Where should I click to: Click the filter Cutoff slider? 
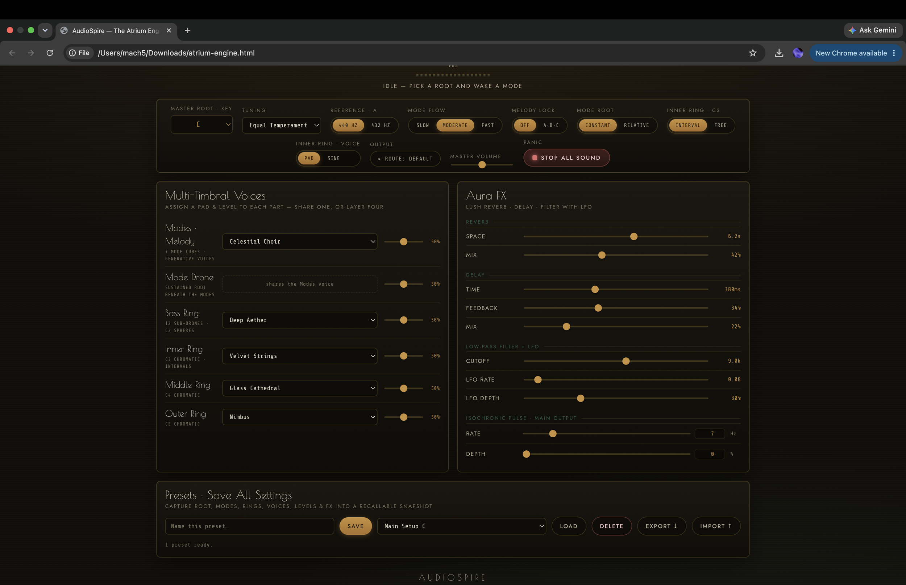click(x=616, y=361)
